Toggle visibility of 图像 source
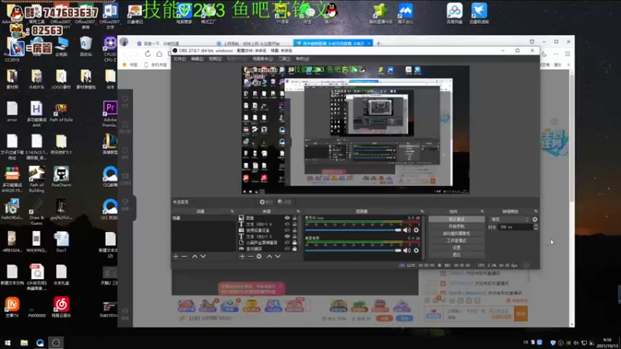This screenshot has height=349, width=621. pos(287,218)
